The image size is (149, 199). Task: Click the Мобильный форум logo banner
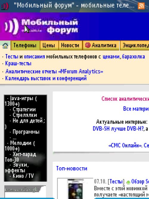pos(42,27)
